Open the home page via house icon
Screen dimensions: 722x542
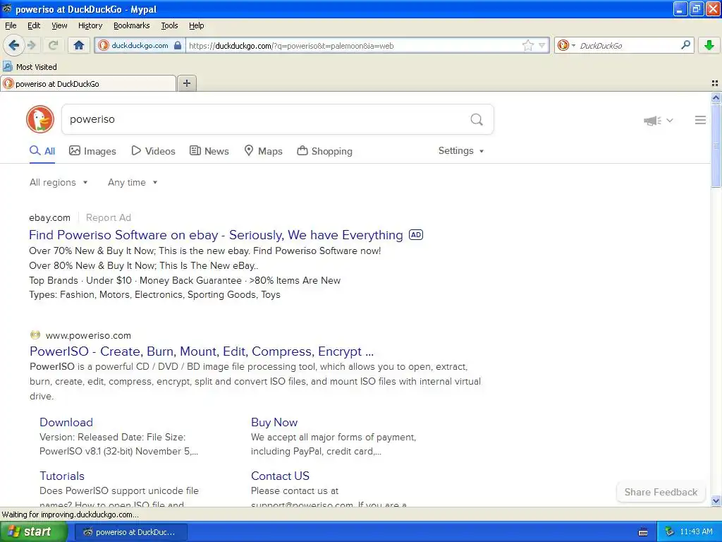(79, 45)
